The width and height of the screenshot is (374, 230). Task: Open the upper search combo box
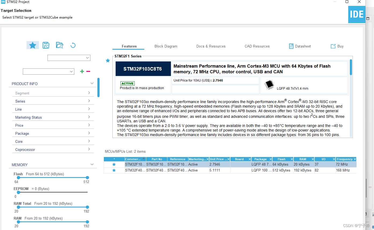[69, 58]
